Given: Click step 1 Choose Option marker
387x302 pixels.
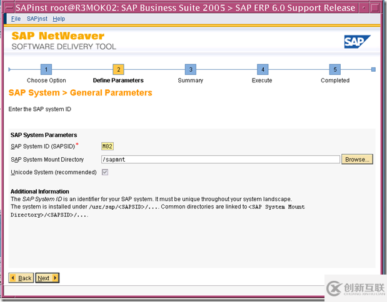Looking at the screenshot, I should pos(46,69).
